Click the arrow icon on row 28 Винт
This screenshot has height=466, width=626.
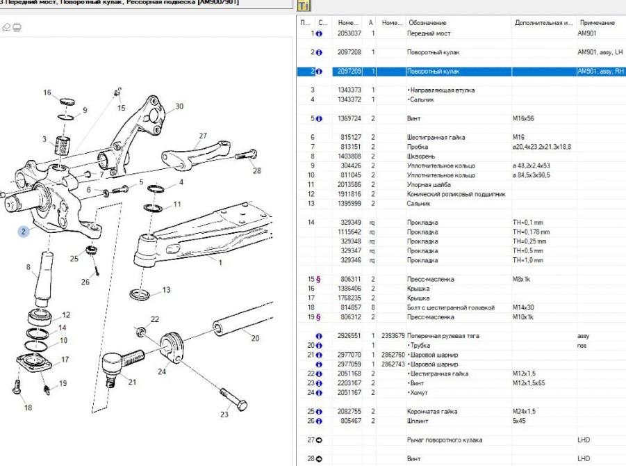(319, 459)
